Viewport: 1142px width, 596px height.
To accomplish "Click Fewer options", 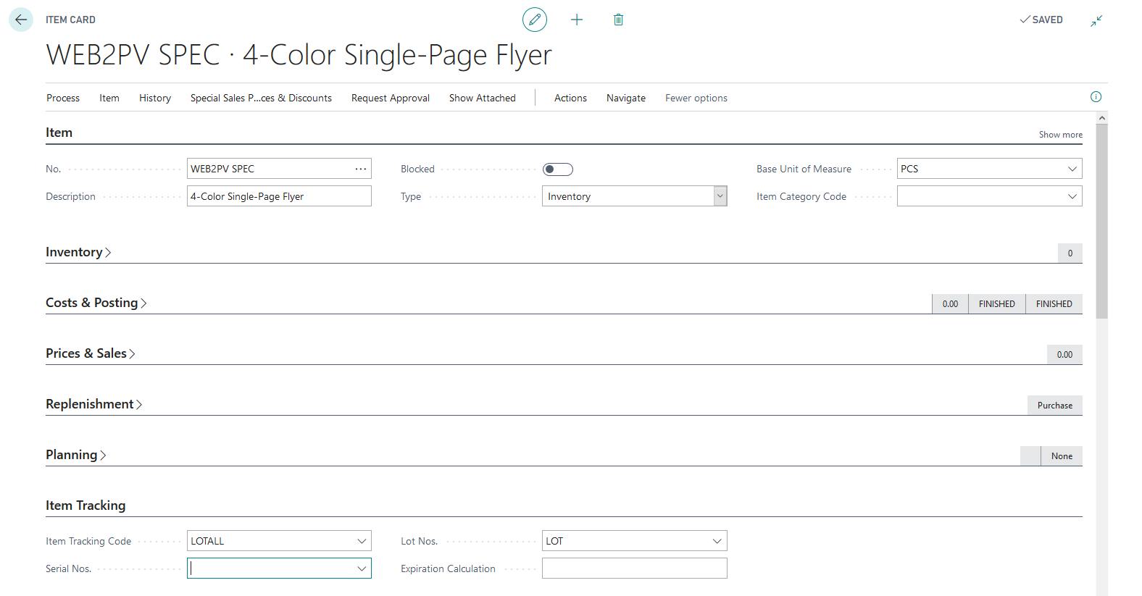I will point(696,98).
